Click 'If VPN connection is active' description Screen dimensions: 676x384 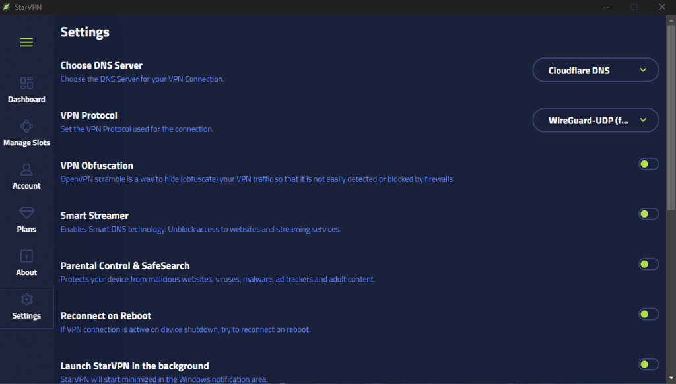[186, 329]
